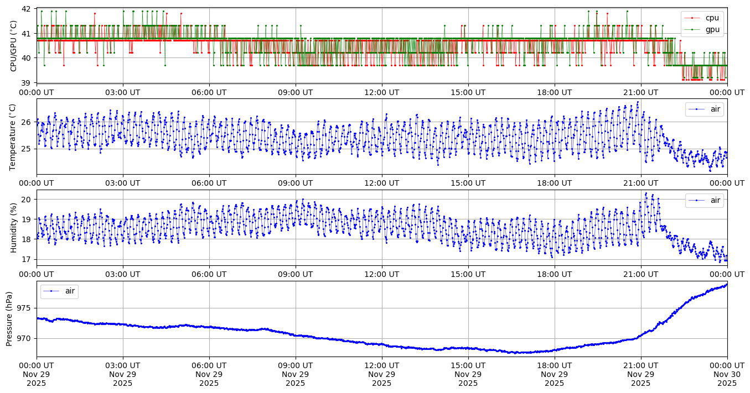Click the 975 tick on the pressure axis
Screen dimensions: 750x393
27,308
